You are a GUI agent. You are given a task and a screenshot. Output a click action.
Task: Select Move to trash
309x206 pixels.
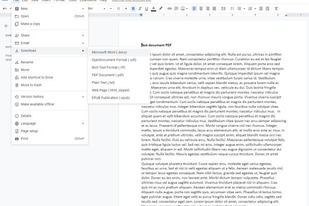(x=49, y=85)
